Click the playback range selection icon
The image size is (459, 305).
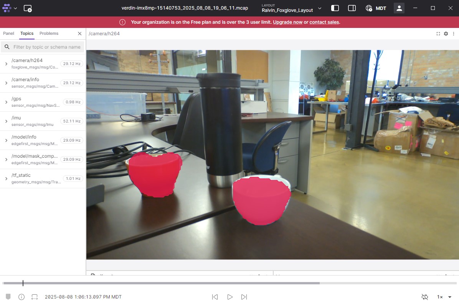(35, 297)
